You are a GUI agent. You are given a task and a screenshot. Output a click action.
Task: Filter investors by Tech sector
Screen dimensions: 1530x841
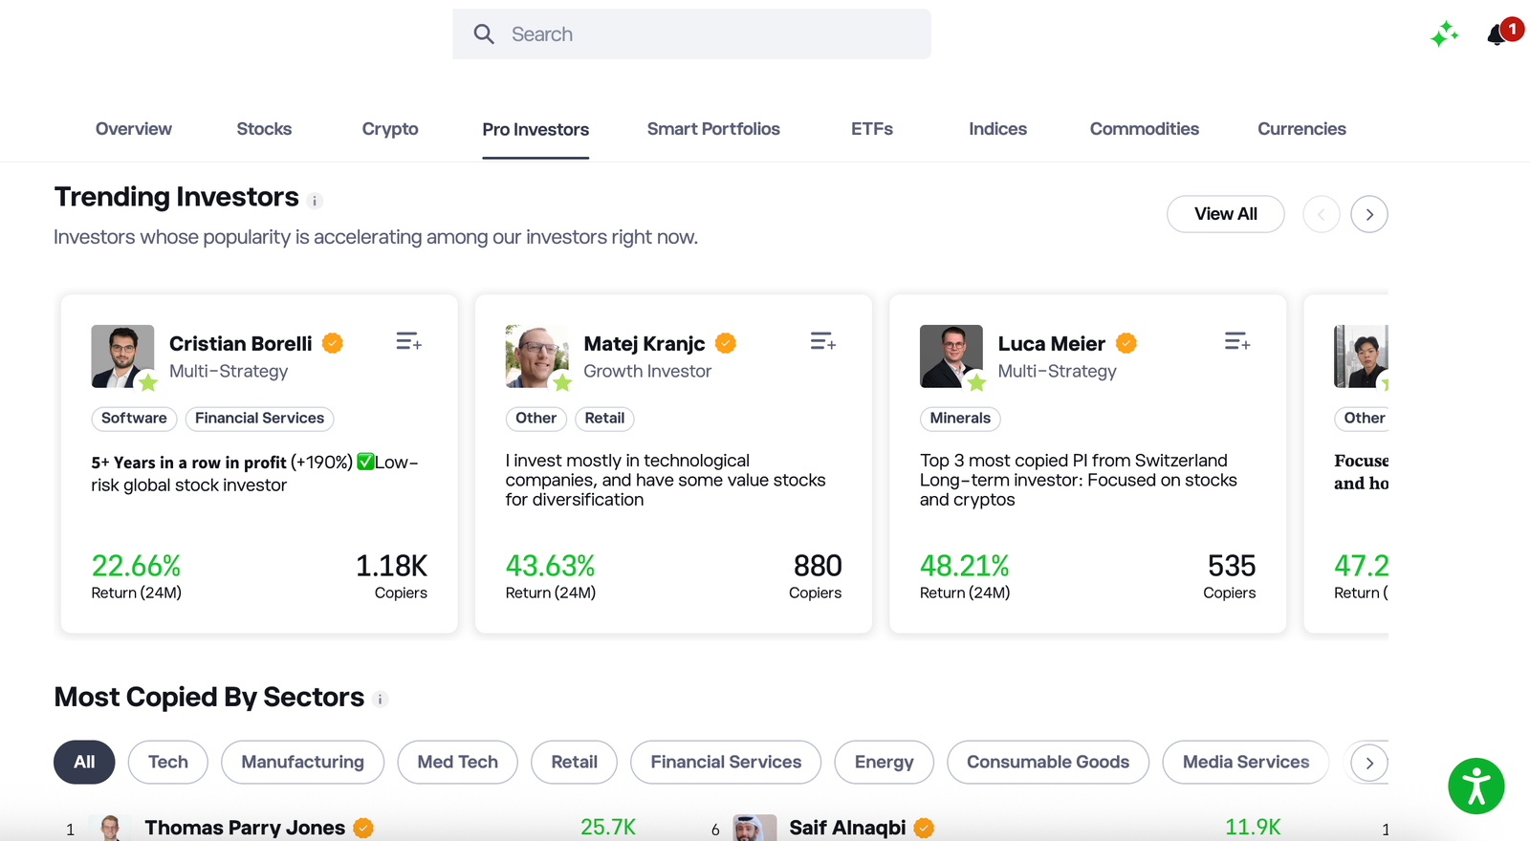168,762
